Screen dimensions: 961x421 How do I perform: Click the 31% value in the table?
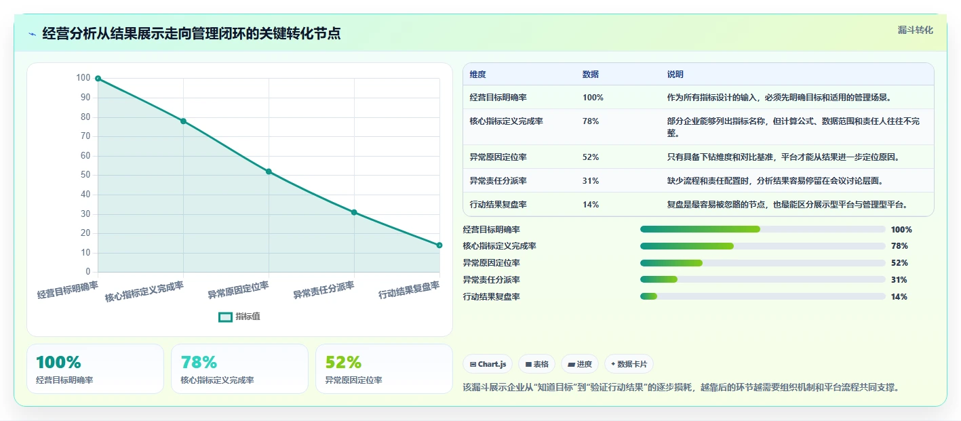click(591, 181)
